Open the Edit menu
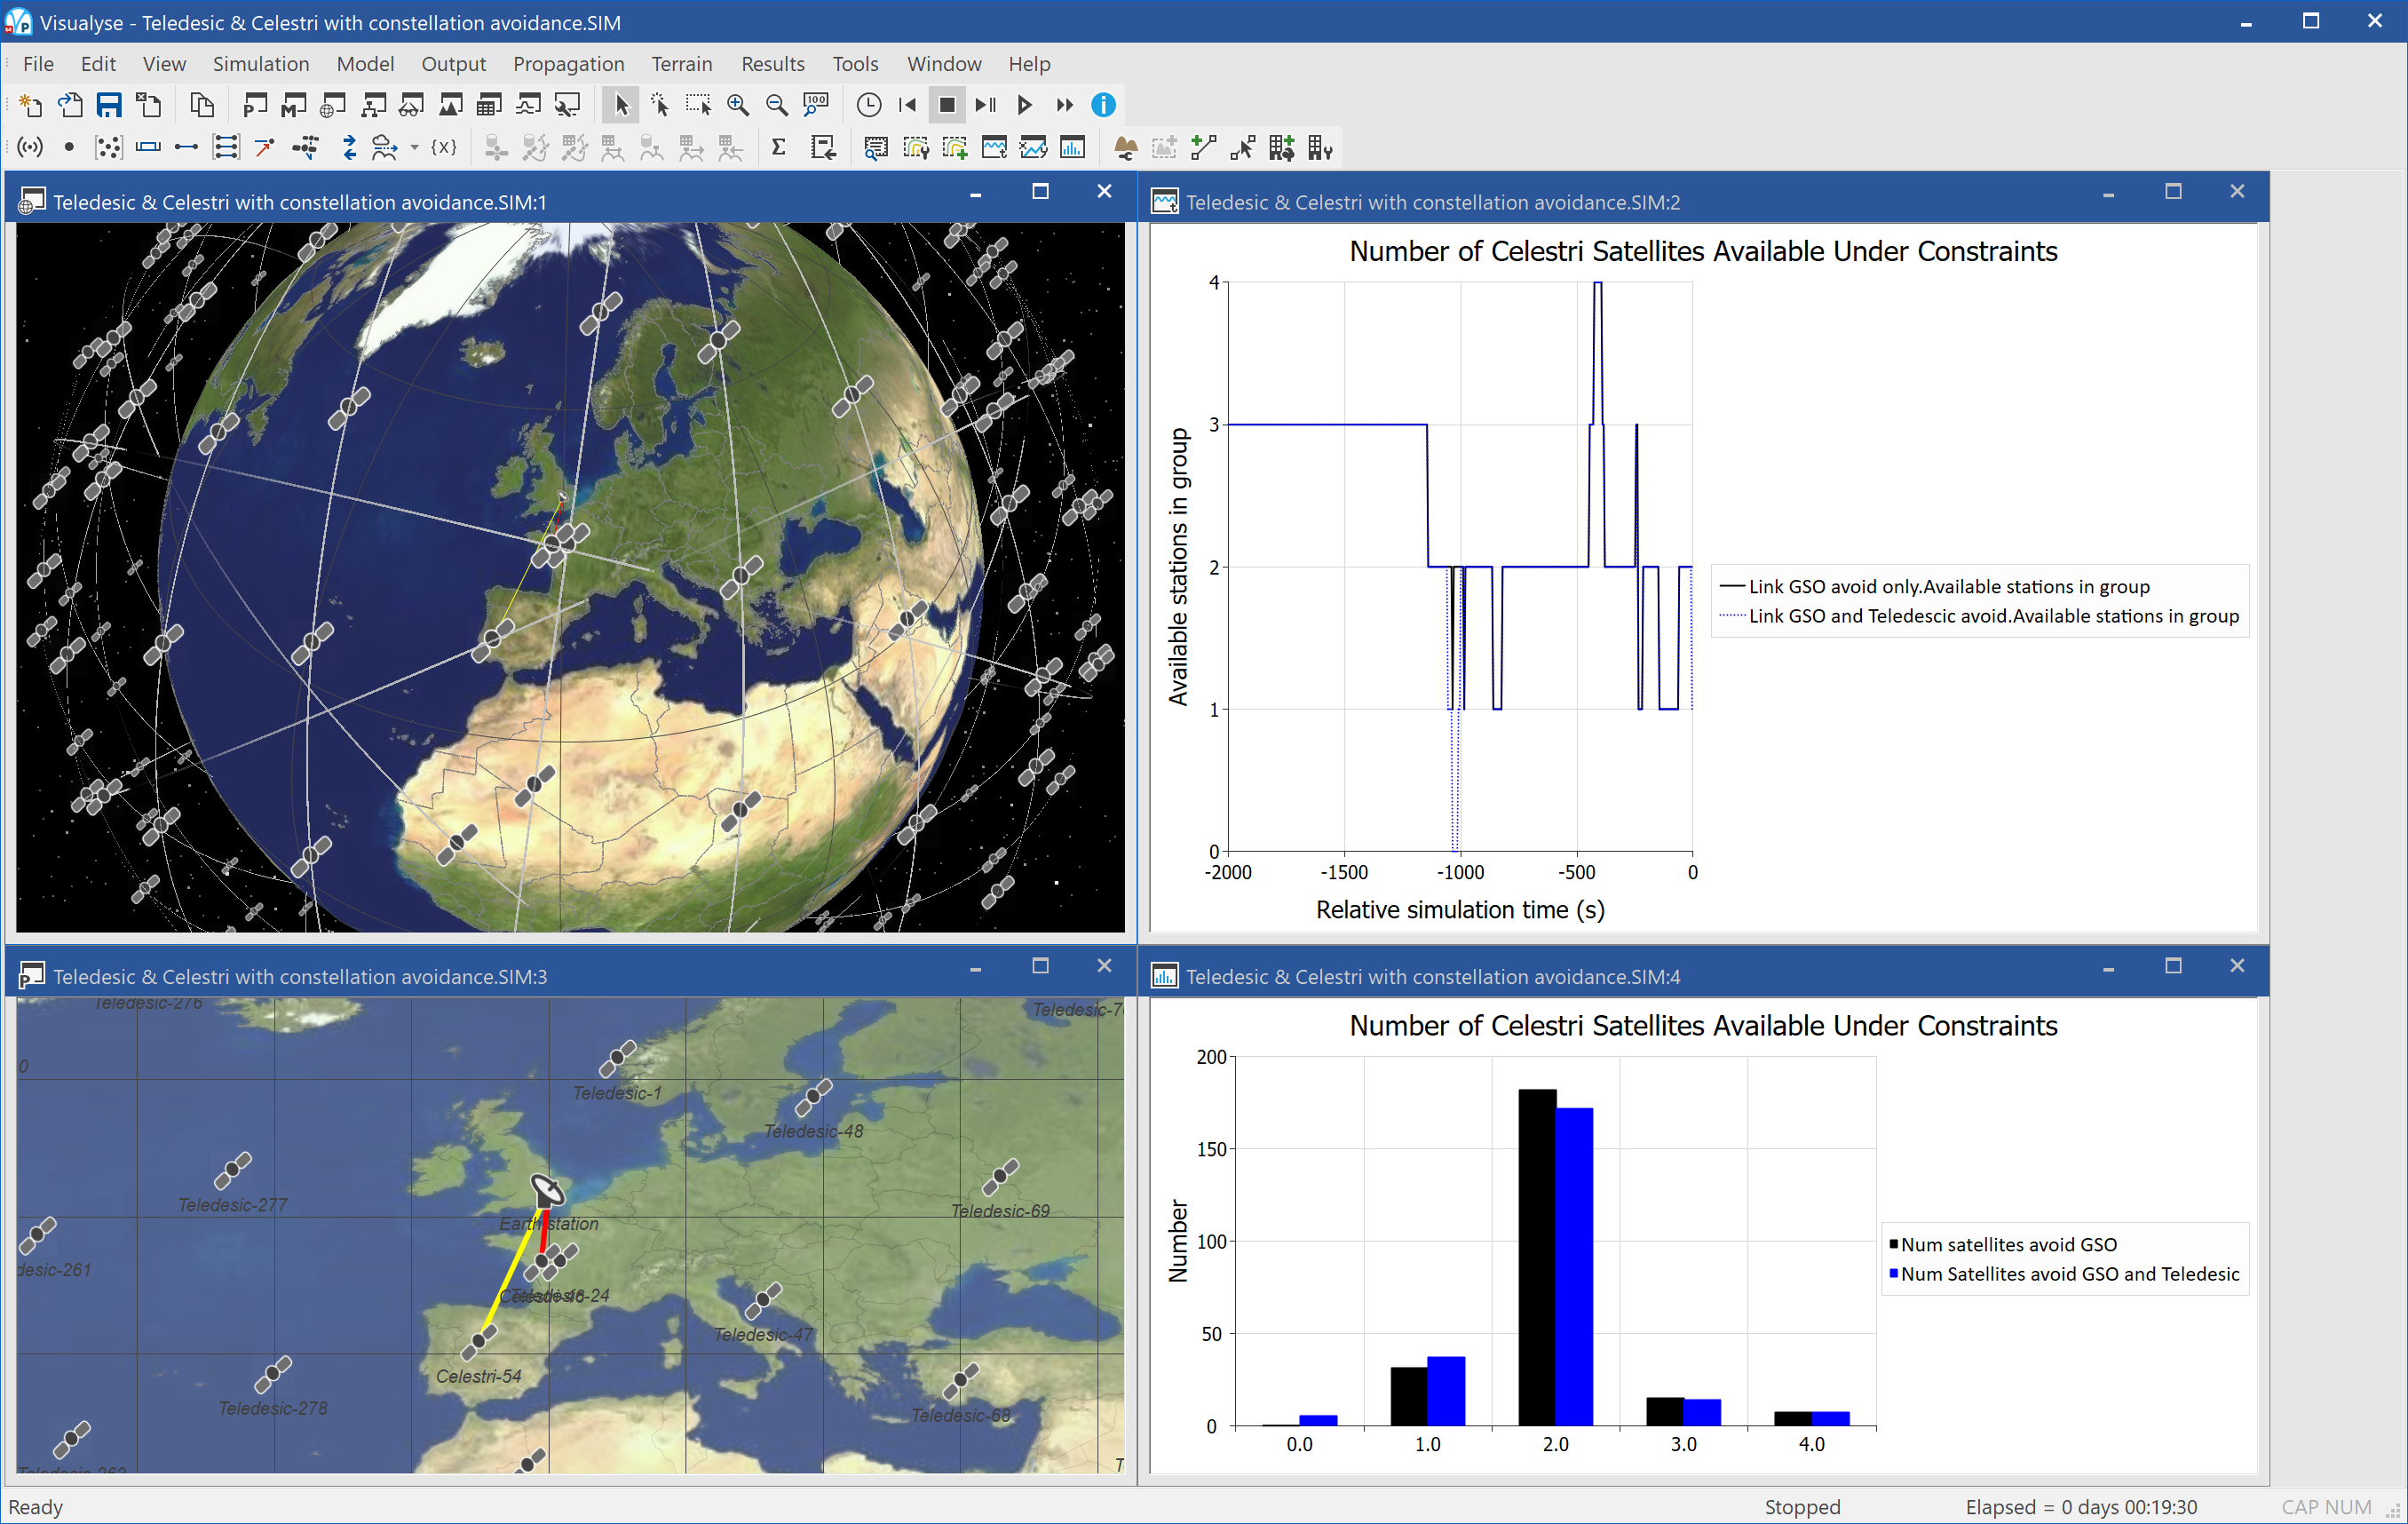2408x1524 pixels. point(98,64)
